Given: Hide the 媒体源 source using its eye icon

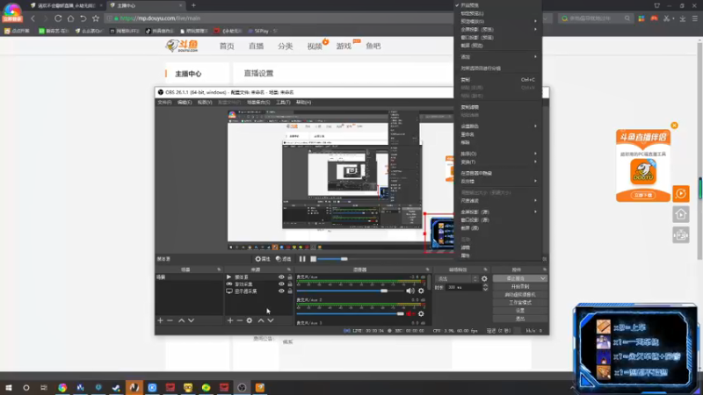Looking at the screenshot, I should [281, 277].
